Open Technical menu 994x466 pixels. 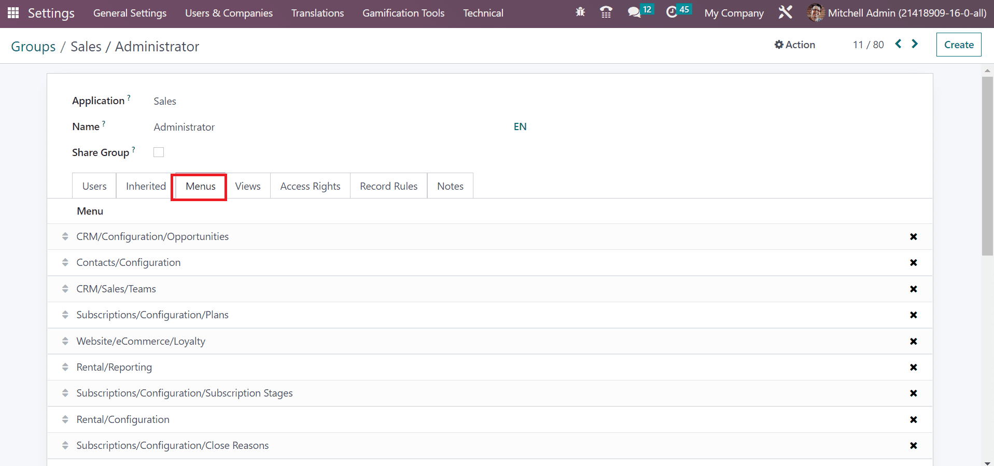click(483, 13)
